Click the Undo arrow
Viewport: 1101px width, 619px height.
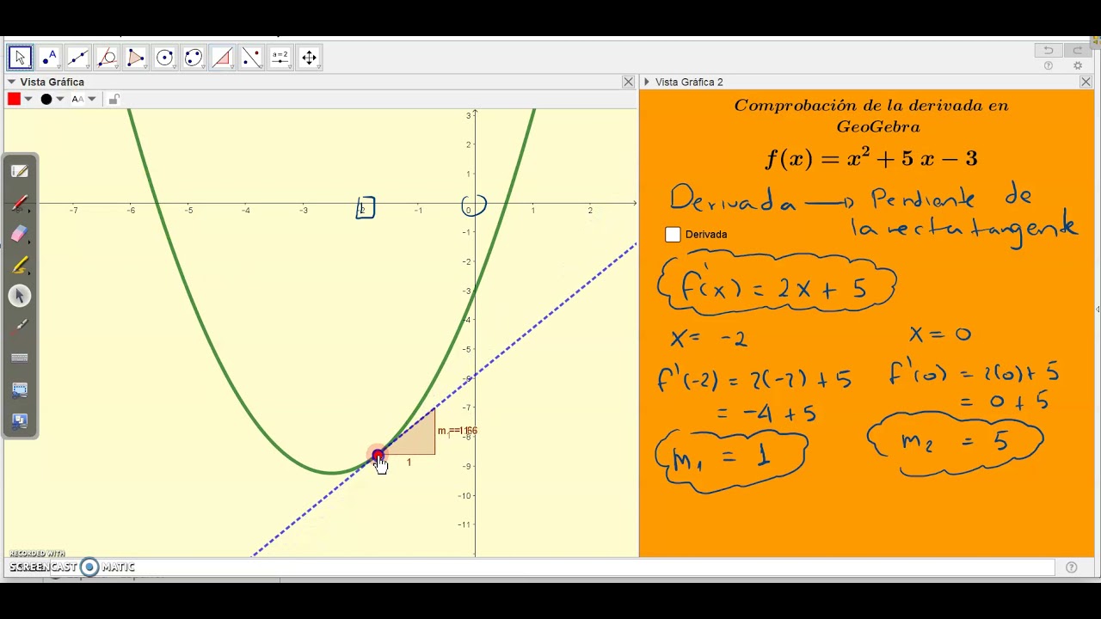coord(1049,50)
